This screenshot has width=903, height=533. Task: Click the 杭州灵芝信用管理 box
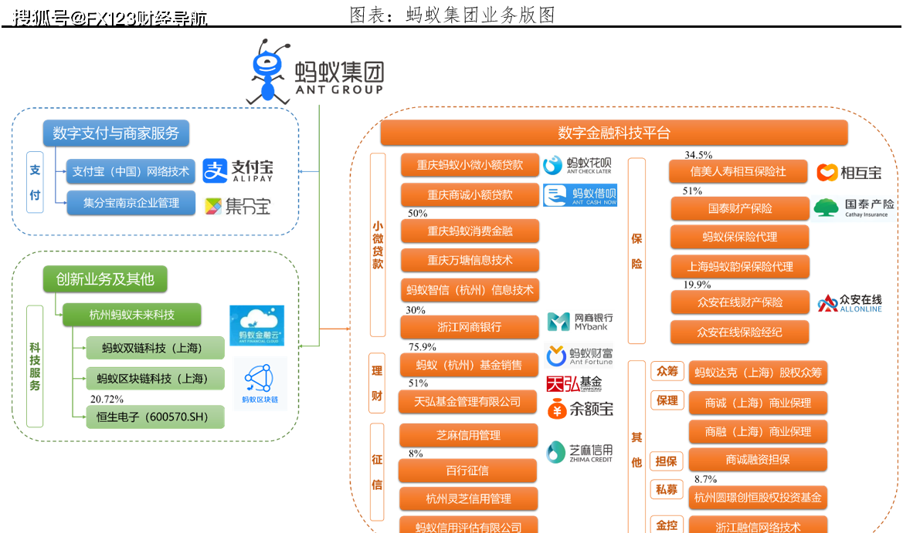[x=469, y=498]
